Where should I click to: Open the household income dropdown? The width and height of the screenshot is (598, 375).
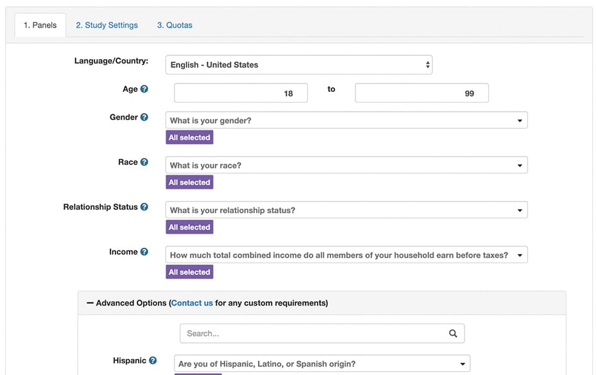coord(346,256)
